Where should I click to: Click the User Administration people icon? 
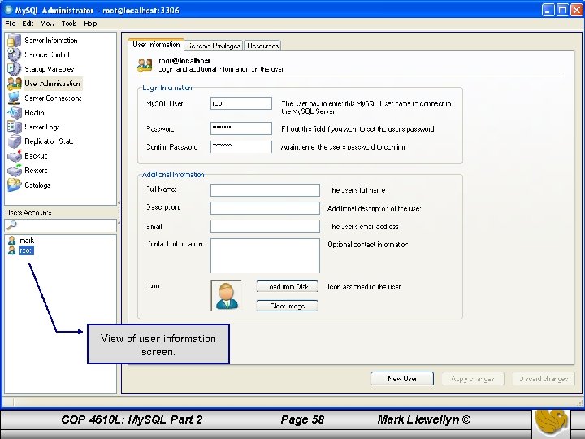pos(14,83)
